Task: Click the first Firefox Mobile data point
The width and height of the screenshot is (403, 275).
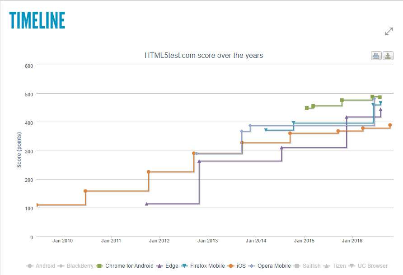Action: (266, 130)
